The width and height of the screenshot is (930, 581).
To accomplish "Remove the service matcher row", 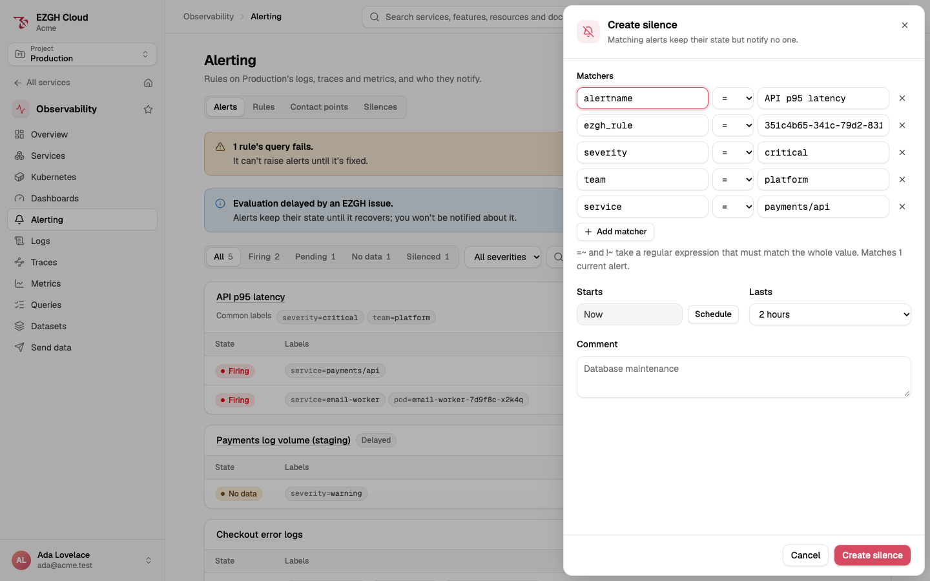I will point(902,207).
